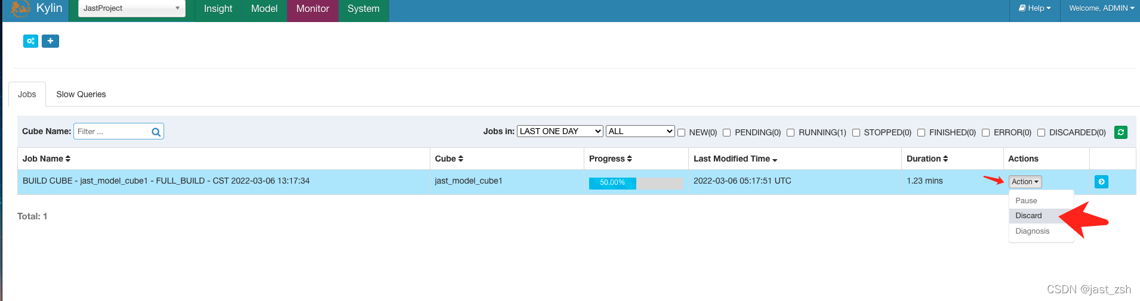This screenshot has height=301, width=1140.
Task: Click the 2022-03-06 05:17:51 UTC timestamp
Action: (x=742, y=181)
